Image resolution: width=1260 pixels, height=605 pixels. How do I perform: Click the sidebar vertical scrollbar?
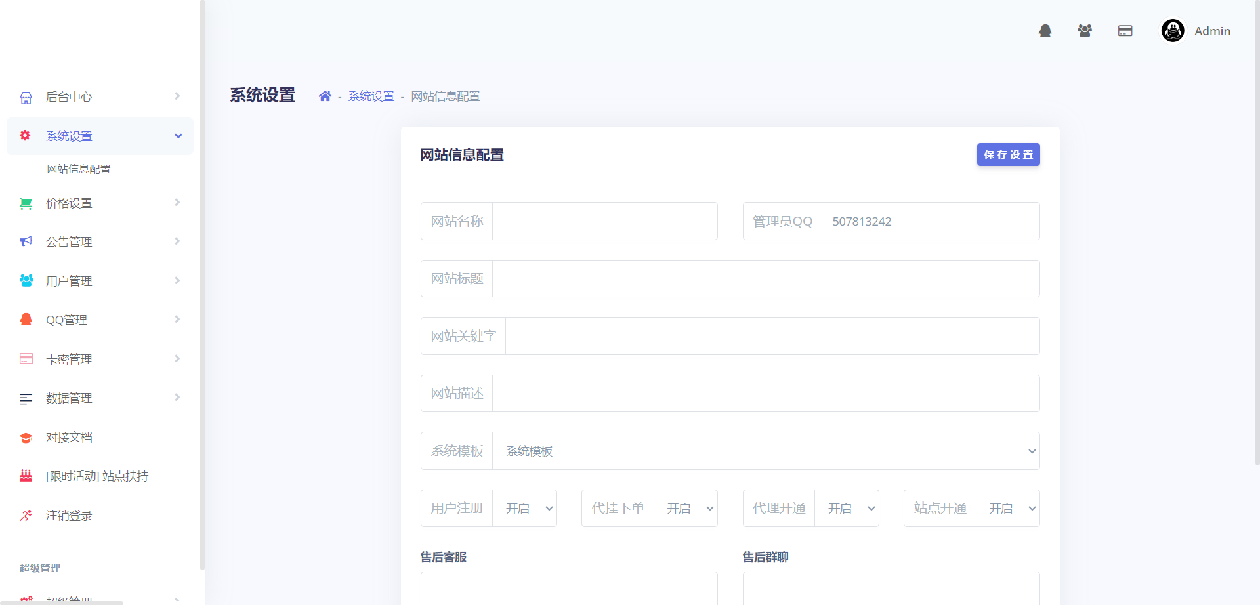(x=202, y=285)
